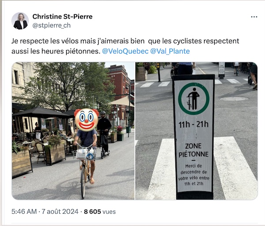Open the @Val_Plante mention

click(170, 51)
